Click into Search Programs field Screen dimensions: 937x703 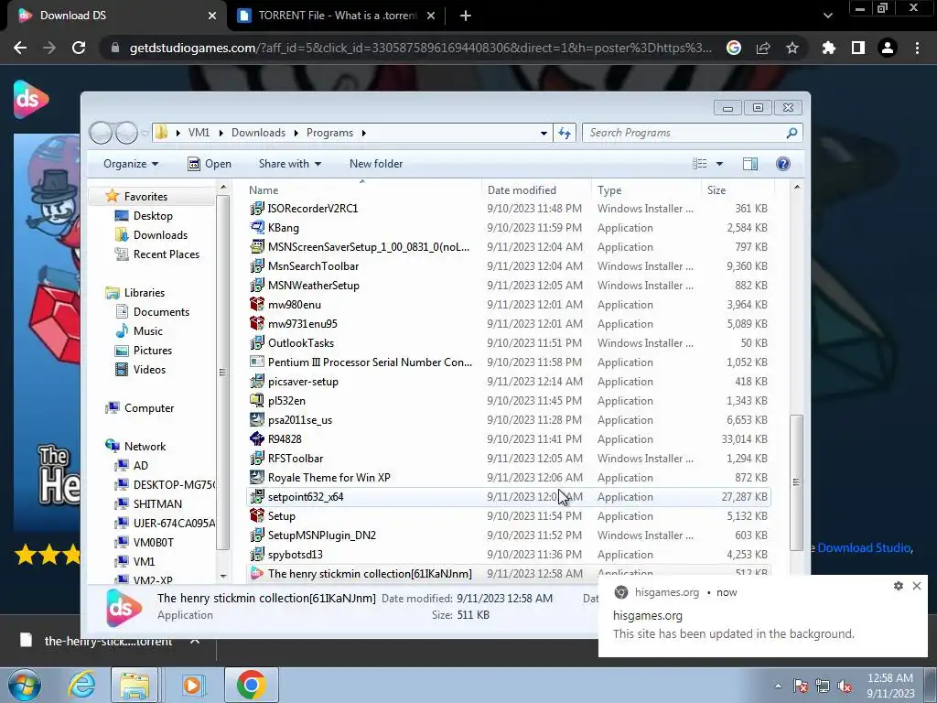coord(684,133)
